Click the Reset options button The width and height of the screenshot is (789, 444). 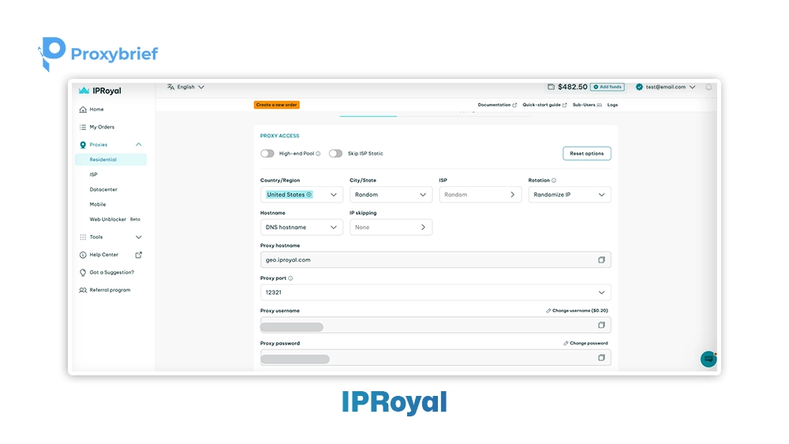pos(587,153)
